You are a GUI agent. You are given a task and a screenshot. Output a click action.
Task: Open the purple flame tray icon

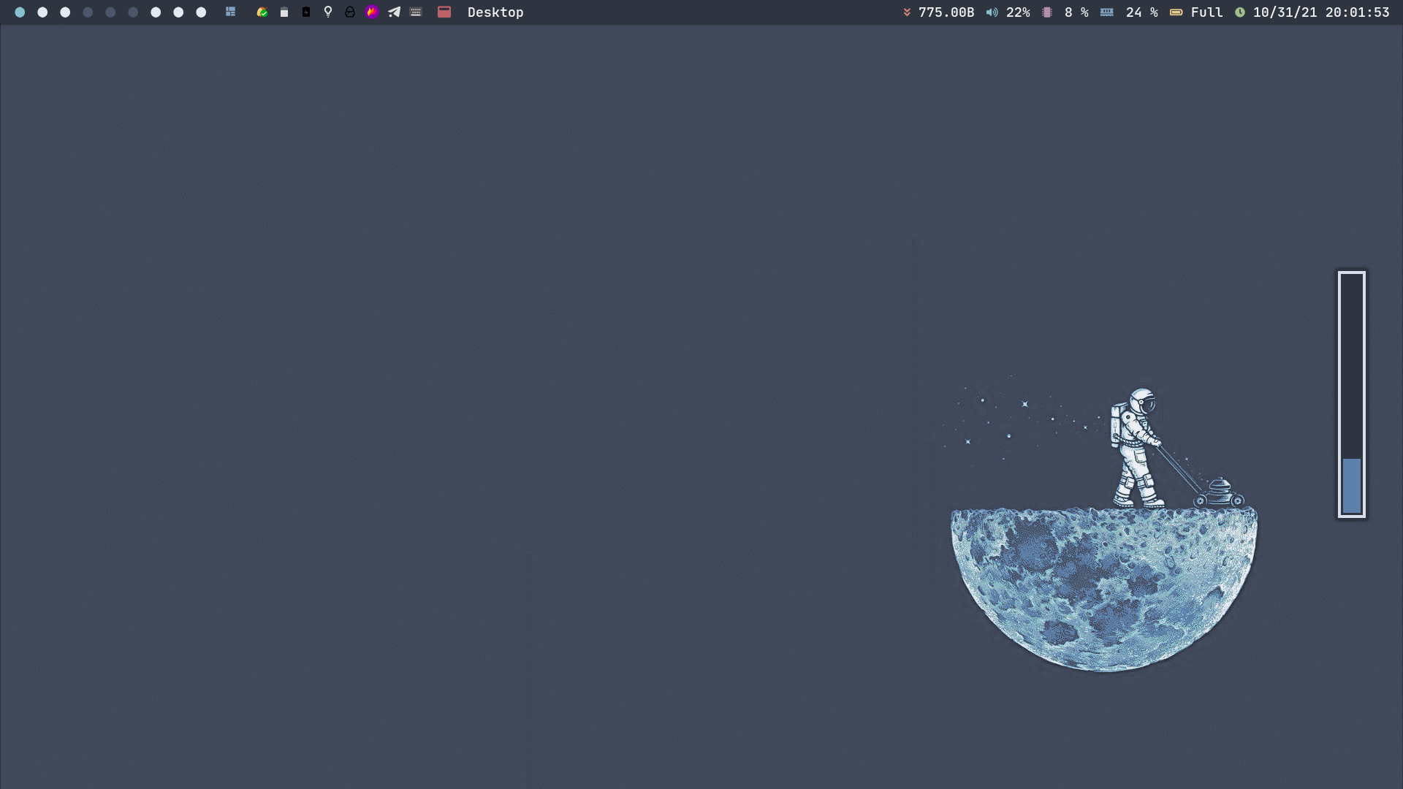372,12
